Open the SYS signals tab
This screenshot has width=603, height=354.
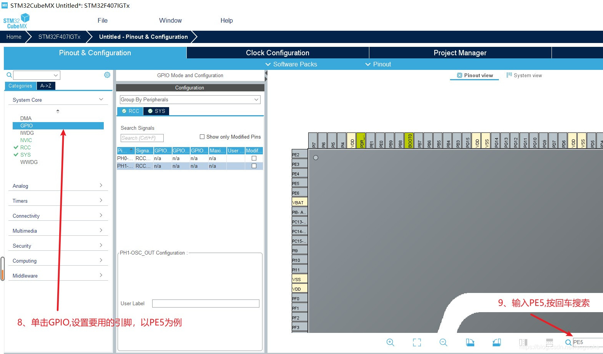(x=156, y=111)
